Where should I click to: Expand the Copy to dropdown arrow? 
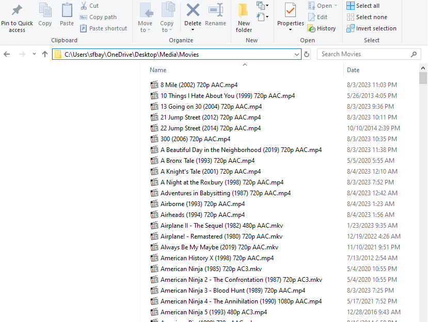pyautogui.click(x=170, y=30)
